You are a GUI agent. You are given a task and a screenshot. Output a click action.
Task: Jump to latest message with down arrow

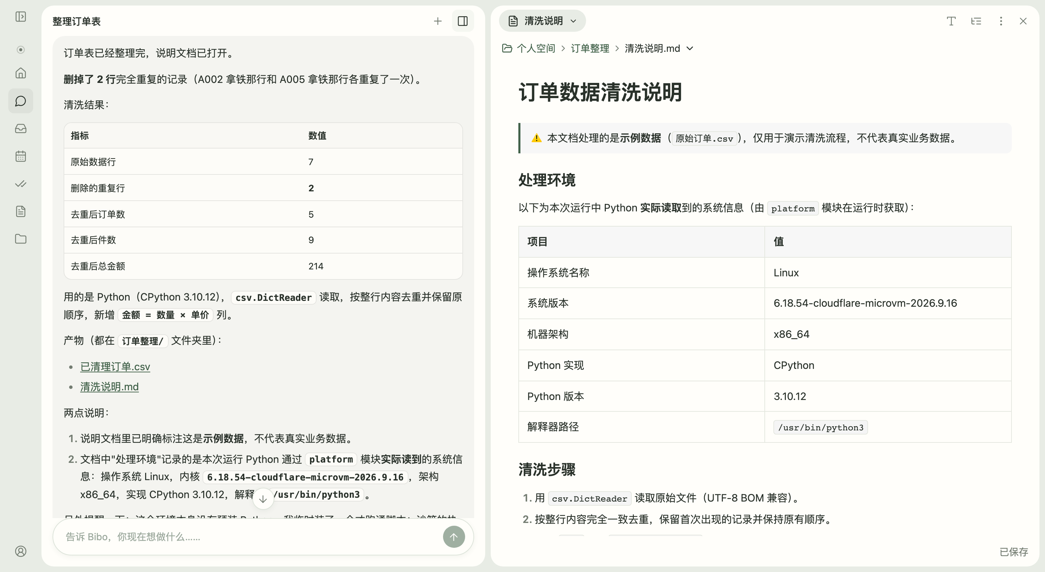tap(263, 499)
